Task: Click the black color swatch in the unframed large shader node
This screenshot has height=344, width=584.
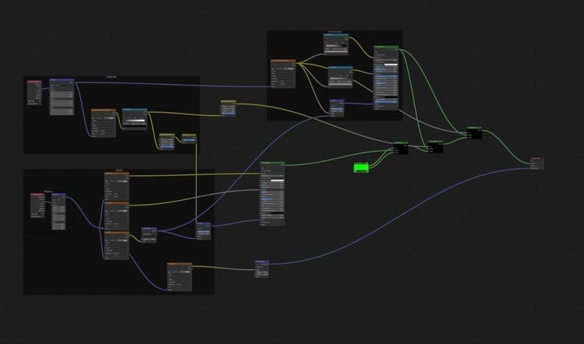Action: pyautogui.click(x=277, y=212)
